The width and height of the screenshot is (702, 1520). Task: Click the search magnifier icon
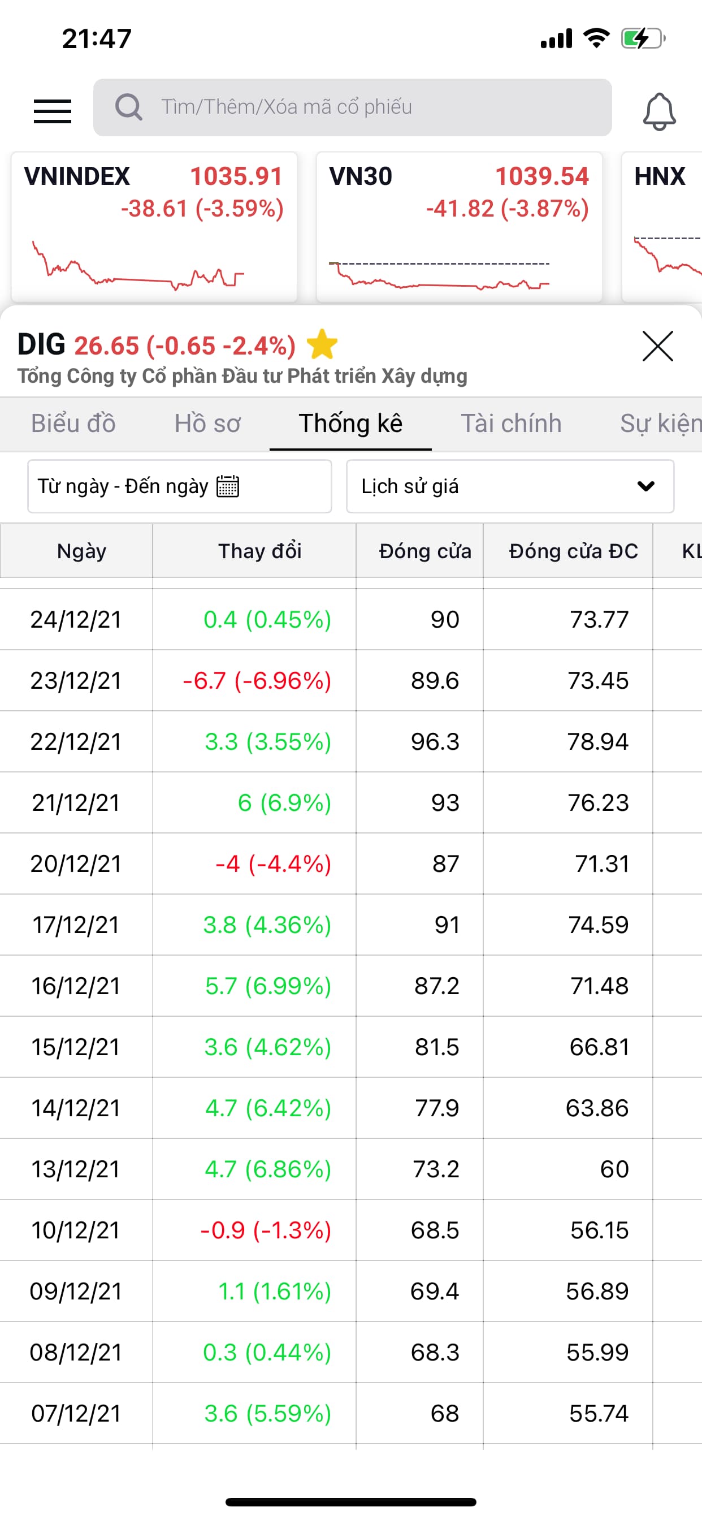point(129,107)
